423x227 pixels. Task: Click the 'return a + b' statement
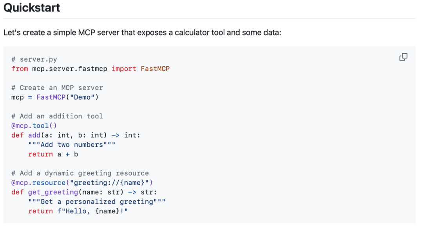[x=53, y=154]
